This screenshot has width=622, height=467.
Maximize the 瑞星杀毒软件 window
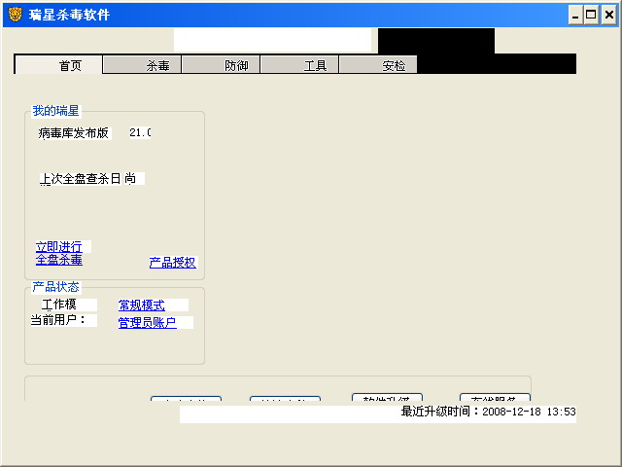tap(591, 16)
